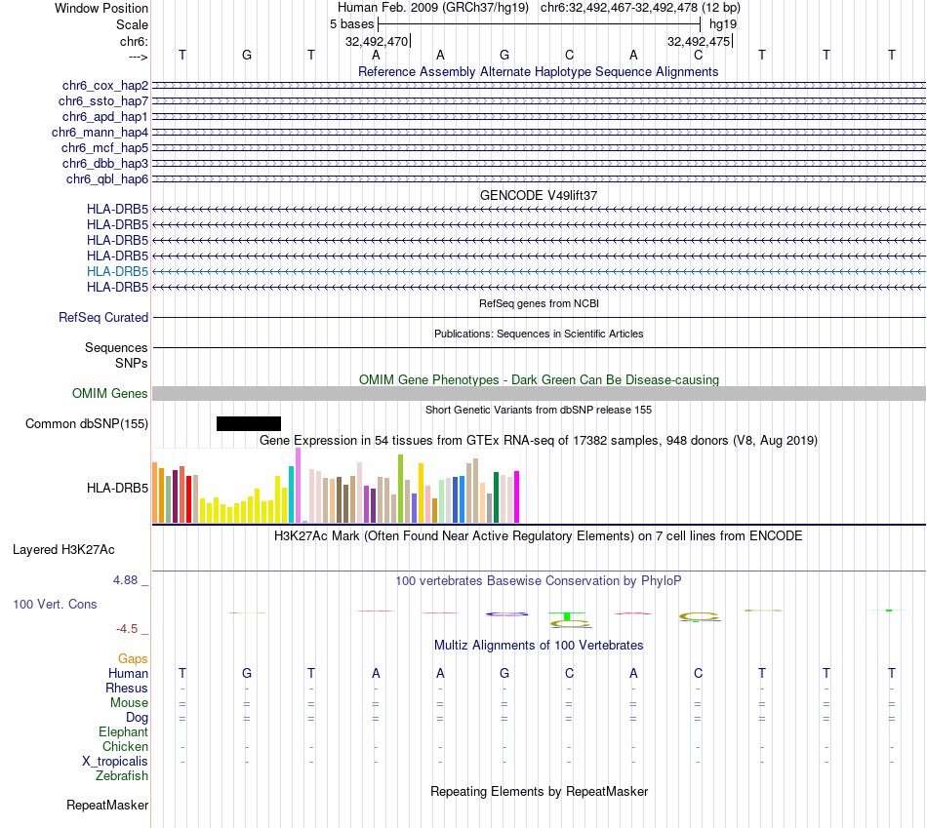Select the gray OMIM Genes item bar
The image size is (927, 828).
(540, 394)
